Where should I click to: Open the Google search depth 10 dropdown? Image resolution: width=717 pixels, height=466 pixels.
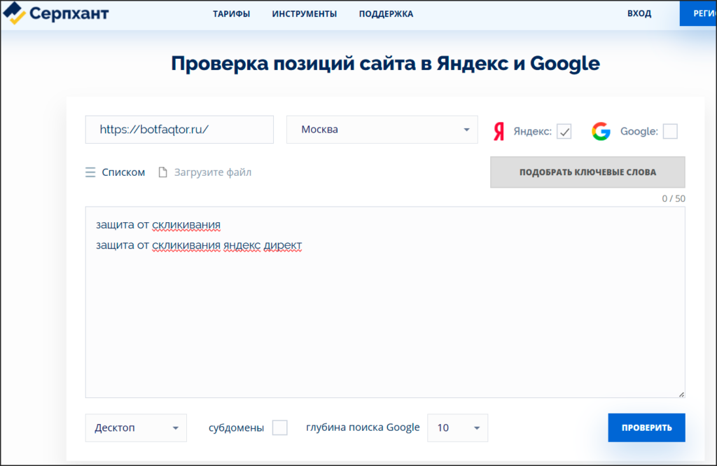[457, 427]
